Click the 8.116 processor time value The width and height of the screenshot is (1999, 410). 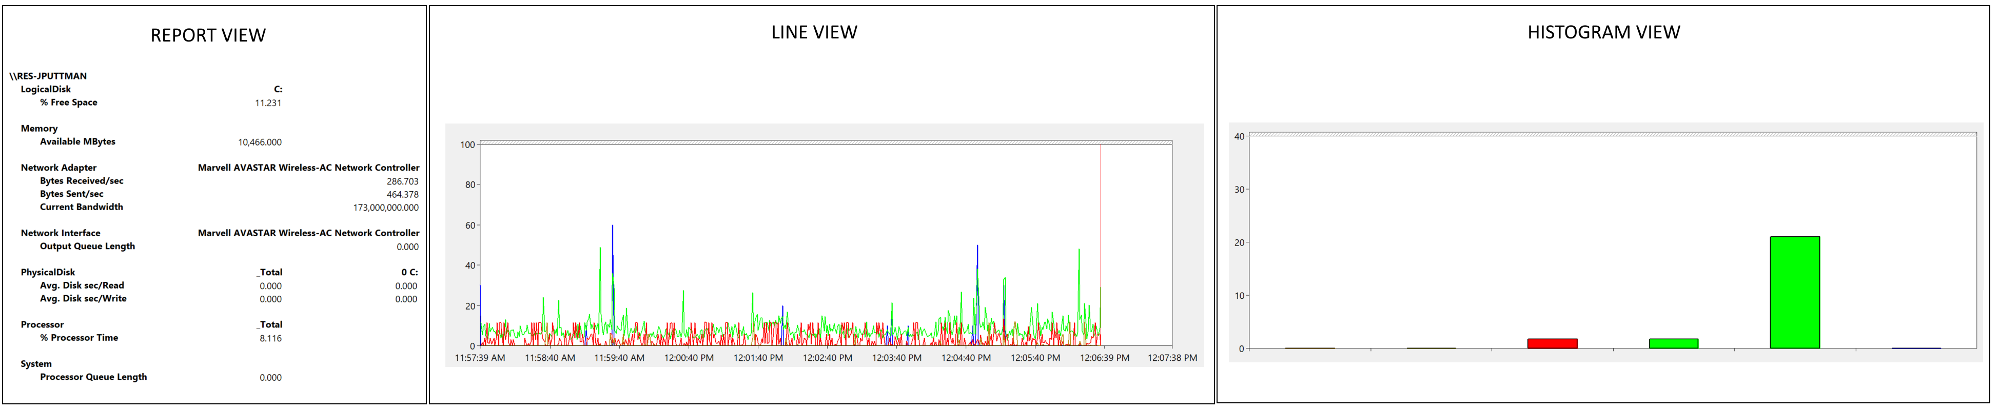click(270, 339)
